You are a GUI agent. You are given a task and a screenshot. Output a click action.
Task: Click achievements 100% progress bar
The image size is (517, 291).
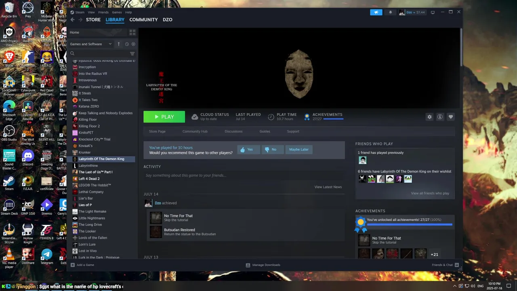pyautogui.click(x=409, y=224)
